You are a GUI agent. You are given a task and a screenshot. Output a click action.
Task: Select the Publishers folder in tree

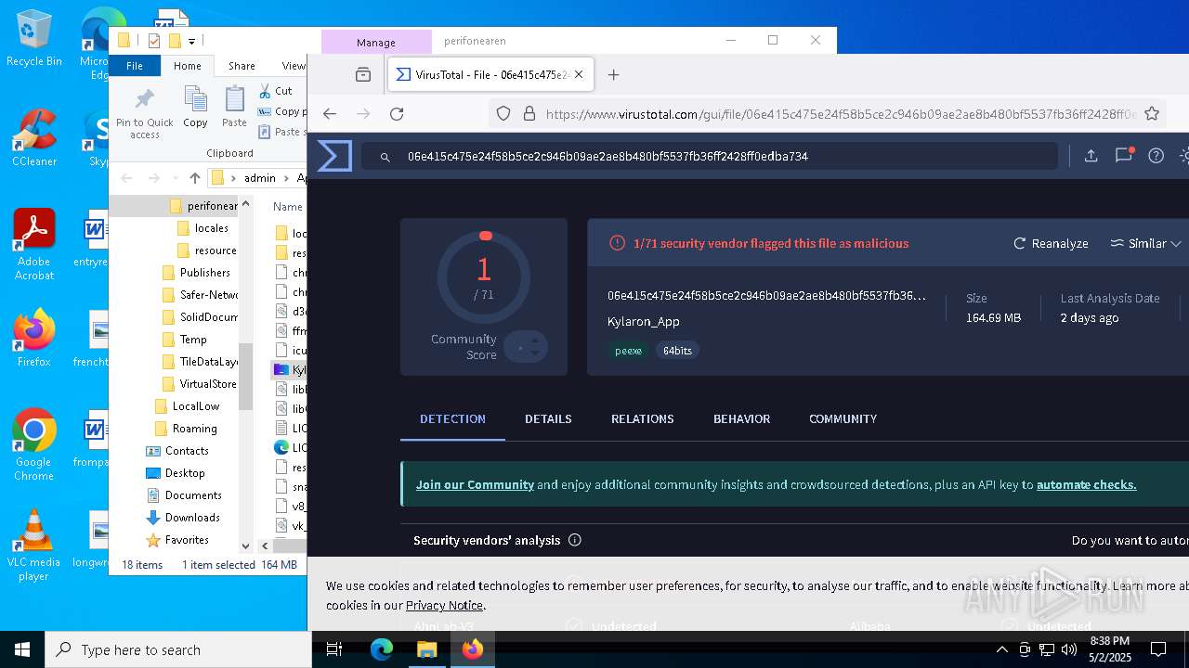[x=204, y=273]
